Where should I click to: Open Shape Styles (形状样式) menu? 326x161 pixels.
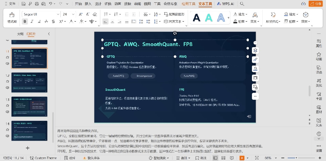click(x=273, y=18)
